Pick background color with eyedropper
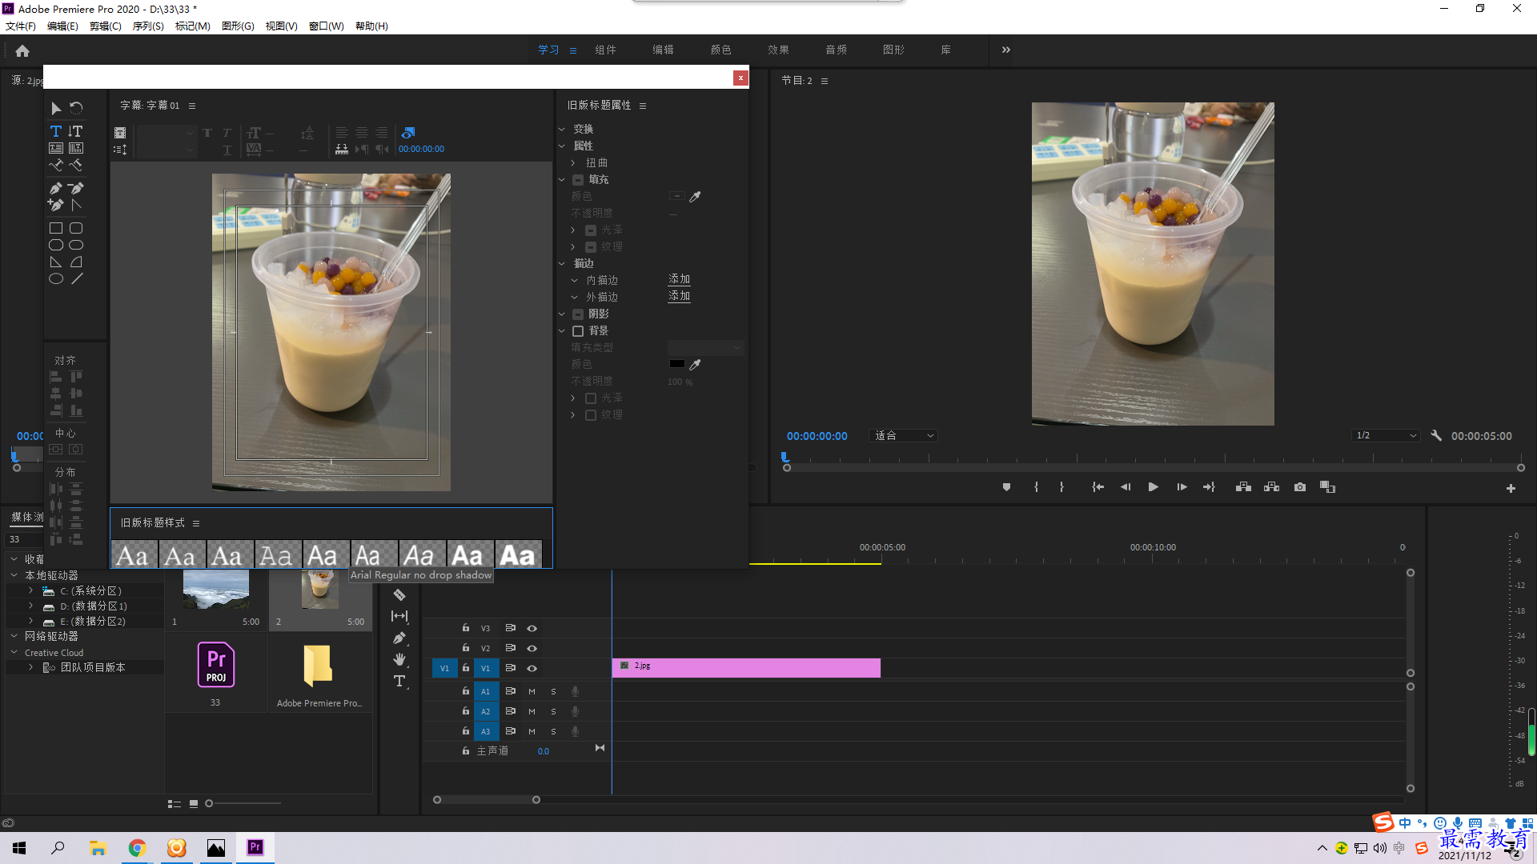 tap(695, 365)
